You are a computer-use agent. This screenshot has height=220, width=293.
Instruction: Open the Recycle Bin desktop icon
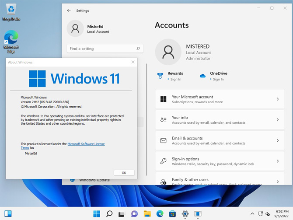(x=11, y=11)
